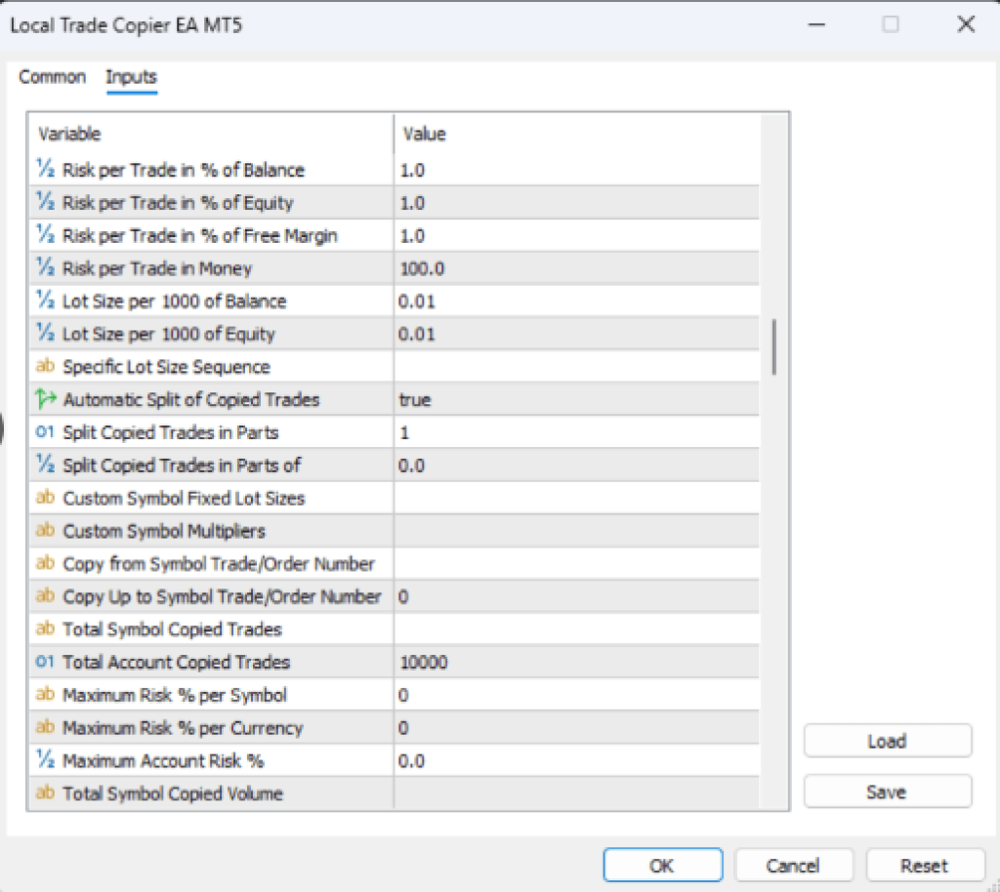Viewport: 1000px width, 892px height.
Task: Click the ab icon beside Copy from Symbol Trade/Order Number
Action: click(x=45, y=562)
